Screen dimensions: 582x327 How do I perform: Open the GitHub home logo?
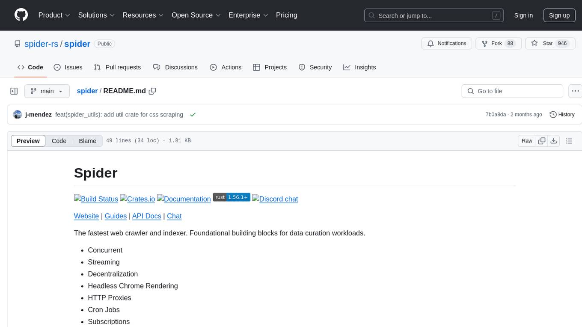click(x=21, y=15)
